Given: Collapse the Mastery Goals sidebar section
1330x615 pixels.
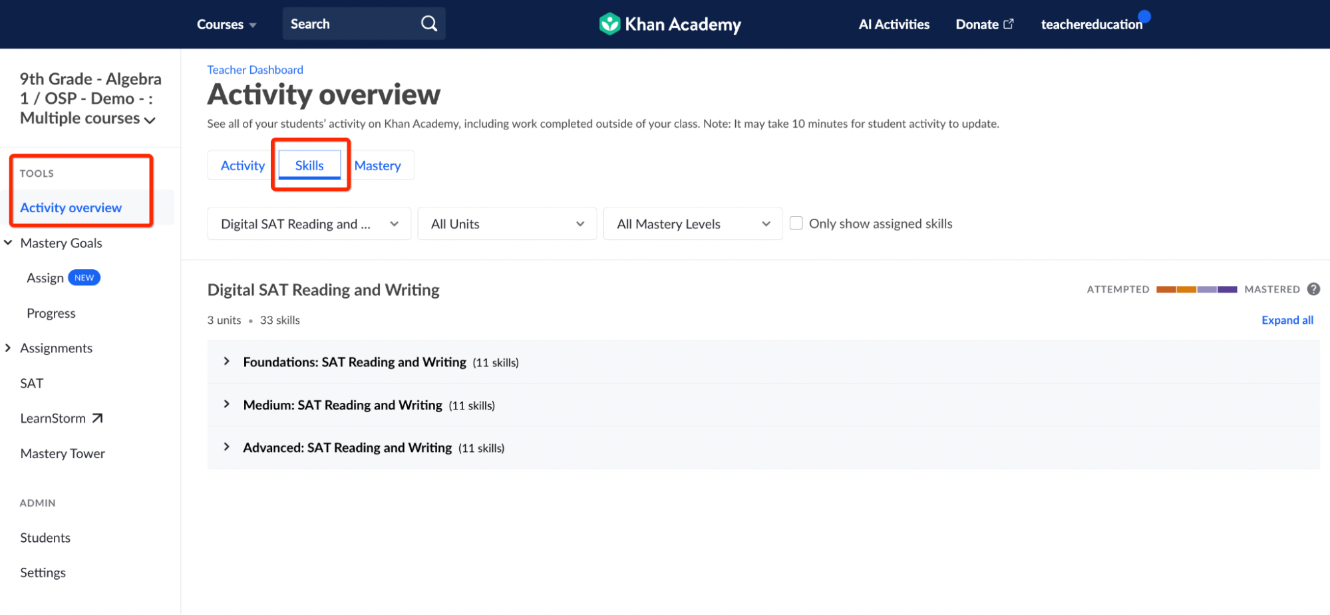Looking at the screenshot, I should point(9,243).
